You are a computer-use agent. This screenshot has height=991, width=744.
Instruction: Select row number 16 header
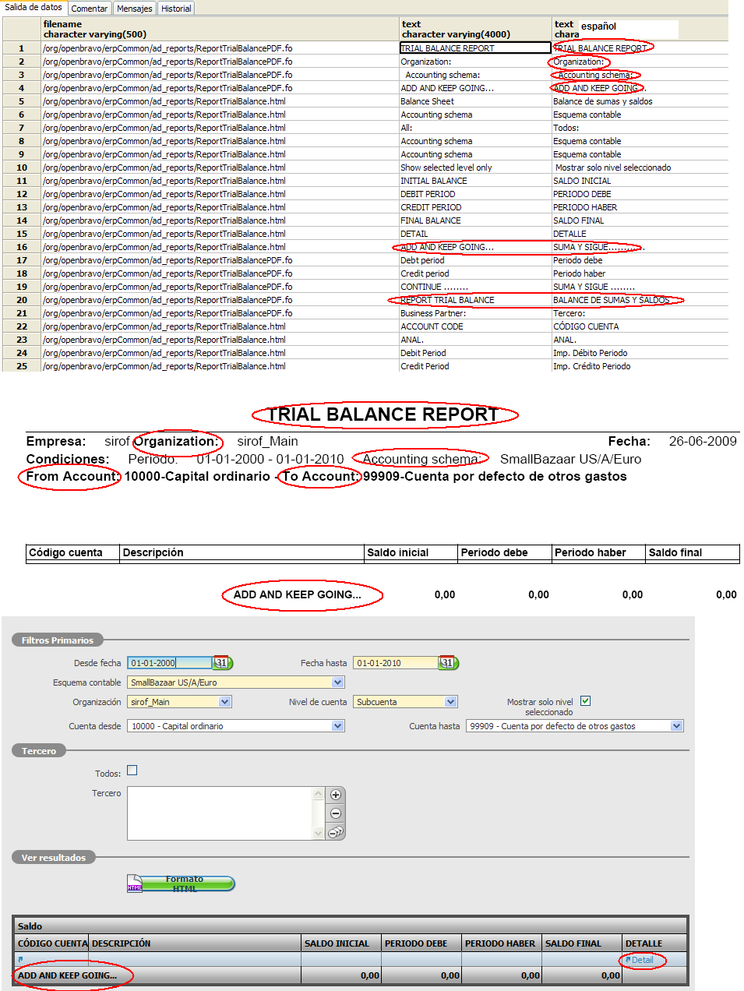[x=21, y=247]
